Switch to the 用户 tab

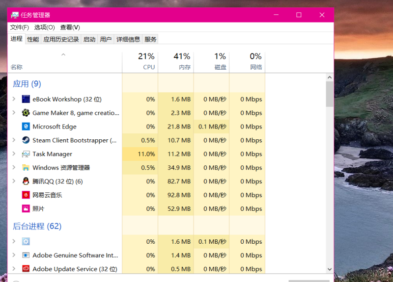point(106,39)
